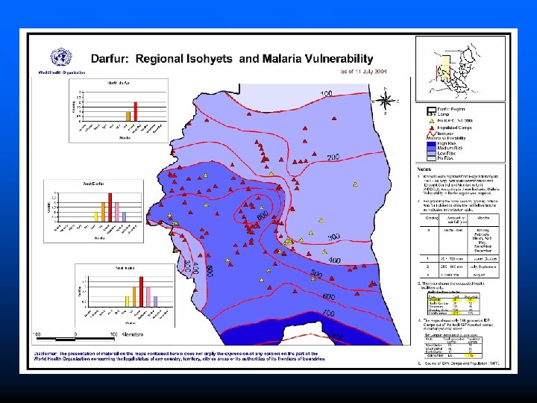The height and width of the screenshot is (403, 537).
Task: Click the '200' isohyet label on map
Action: (x=333, y=157)
